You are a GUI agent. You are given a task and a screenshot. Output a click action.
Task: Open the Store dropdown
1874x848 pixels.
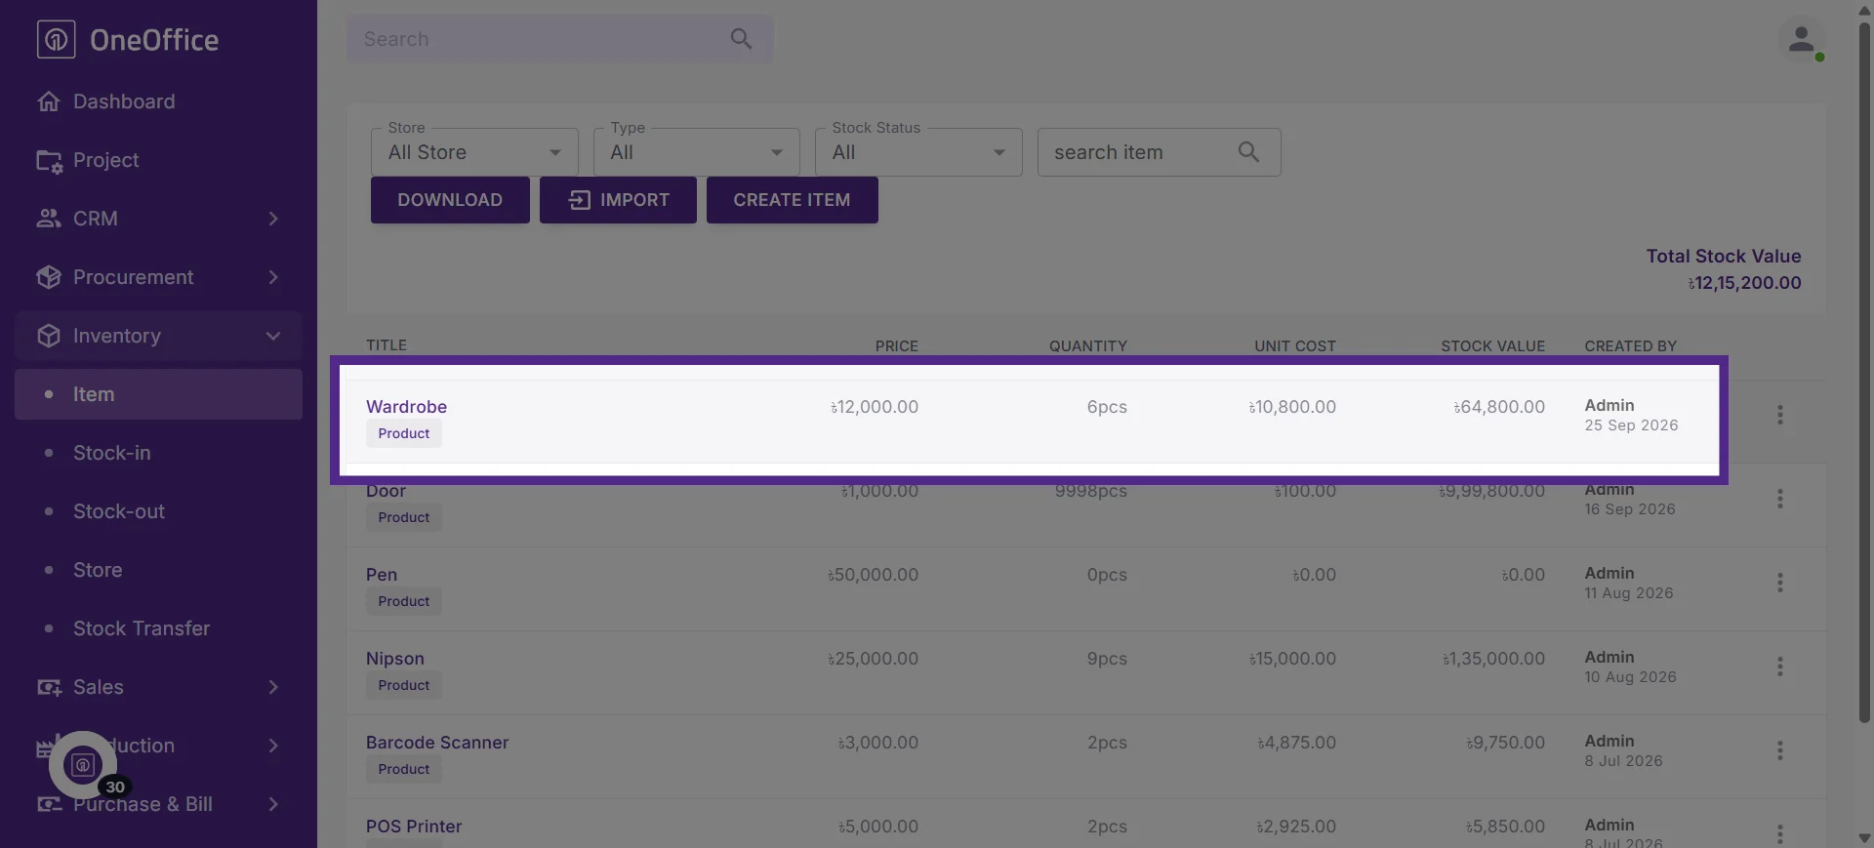(474, 152)
